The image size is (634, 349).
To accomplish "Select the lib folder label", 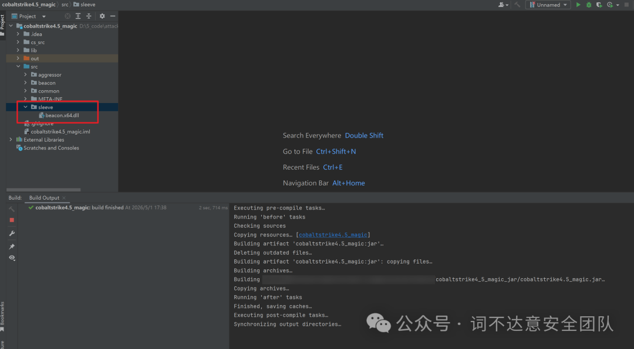I will click(x=33, y=50).
